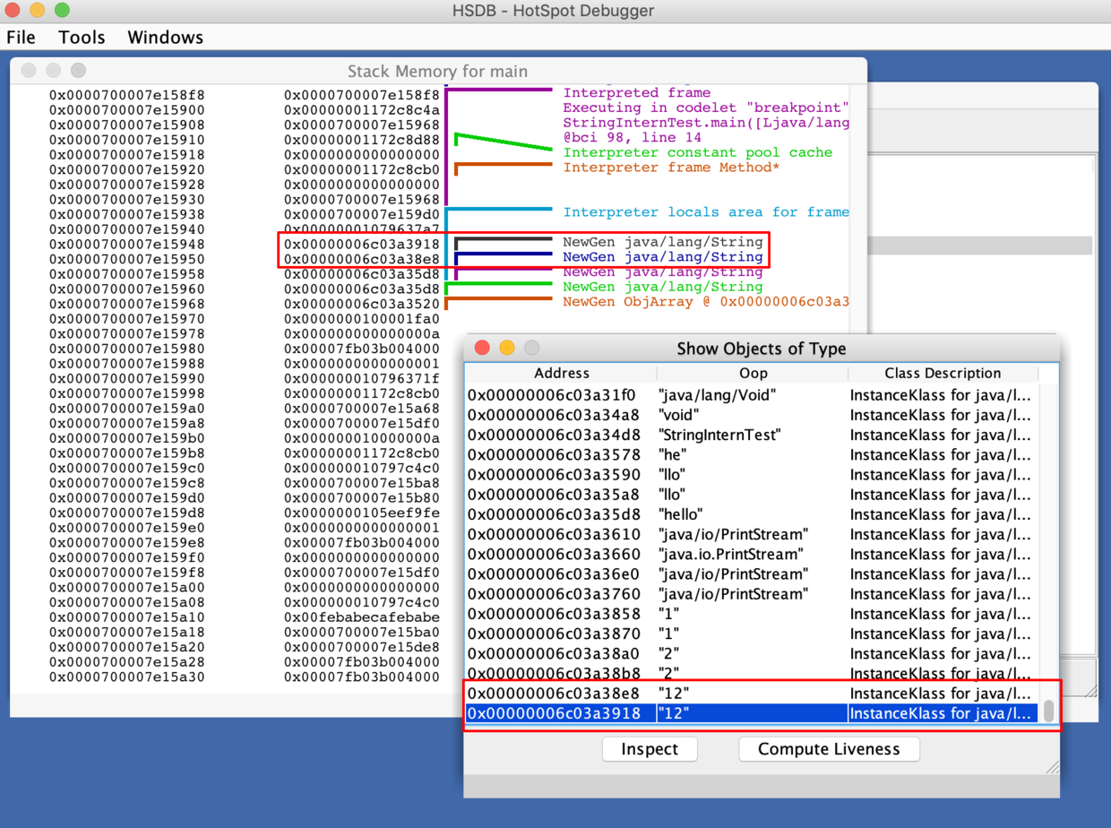
Task: Click the Address column header
Action: 561,373
